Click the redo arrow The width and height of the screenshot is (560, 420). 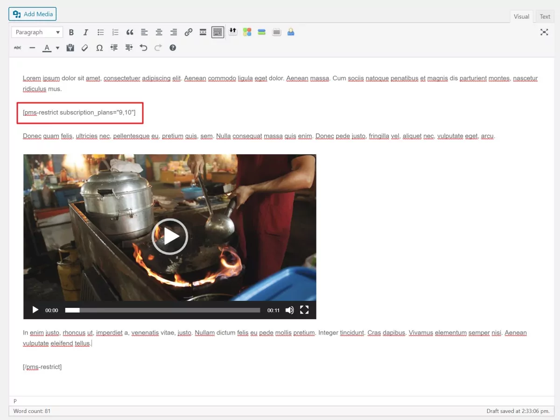coord(158,48)
